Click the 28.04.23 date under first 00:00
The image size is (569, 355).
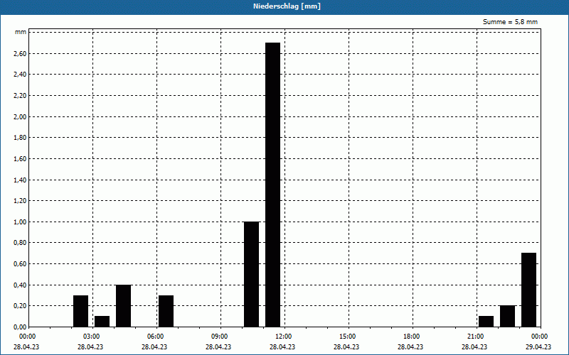pos(26,346)
